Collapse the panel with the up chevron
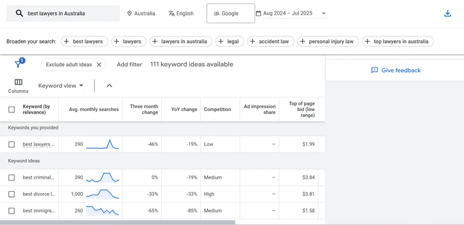This screenshot has width=464, height=225. (109, 85)
